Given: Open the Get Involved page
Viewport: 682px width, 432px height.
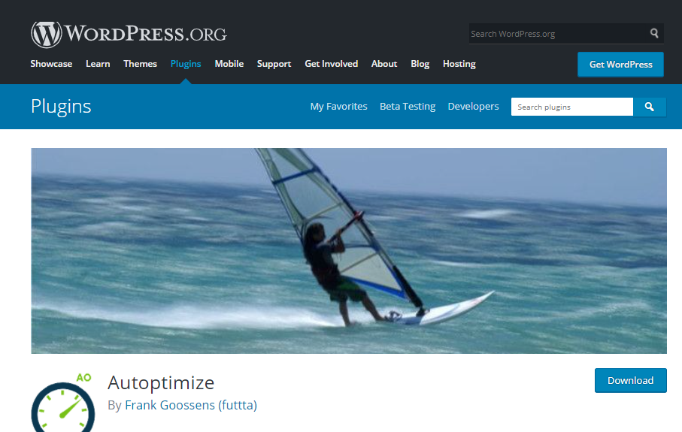Looking at the screenshot, I should 332,64.
